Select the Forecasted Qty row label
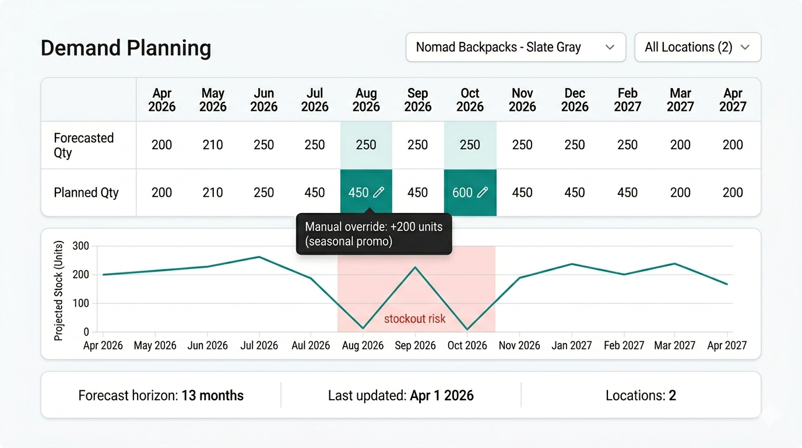This screenshot has height=448, width=802. pyautogui.click(x=83, y=145)
